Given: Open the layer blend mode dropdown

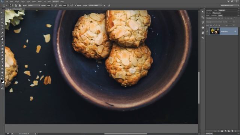Looking at the screenshot, I should tap(214, 22).
